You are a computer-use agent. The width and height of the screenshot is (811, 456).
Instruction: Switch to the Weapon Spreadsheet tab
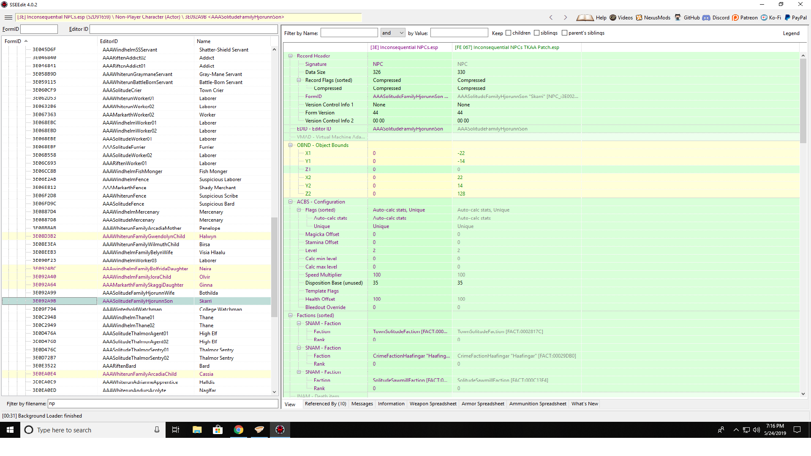433,404
